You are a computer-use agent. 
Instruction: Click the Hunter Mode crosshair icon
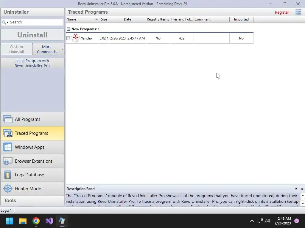[8, 189]
